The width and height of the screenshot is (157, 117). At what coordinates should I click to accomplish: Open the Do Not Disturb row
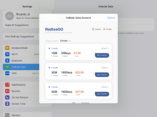coord(21,97)
